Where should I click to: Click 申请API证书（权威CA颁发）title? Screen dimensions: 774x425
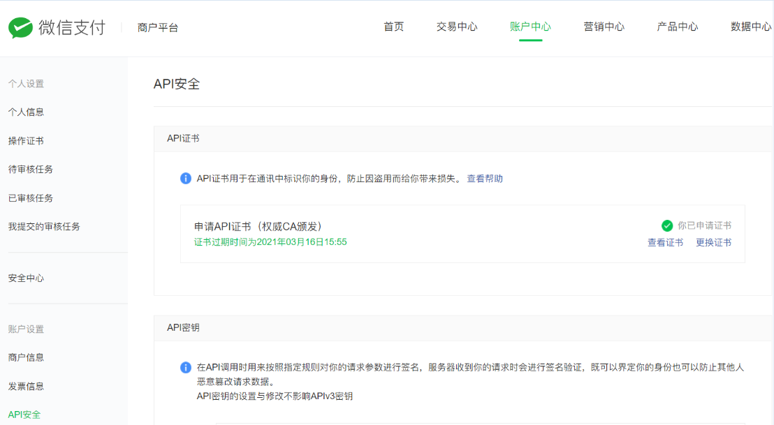pyautogui.click(x=258, y=226)
